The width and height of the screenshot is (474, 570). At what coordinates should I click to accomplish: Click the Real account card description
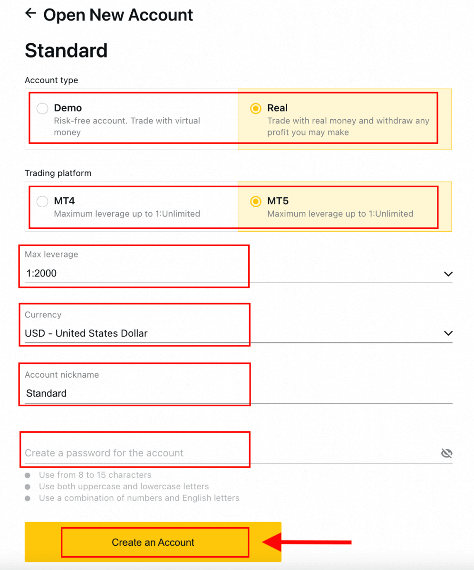point(348,126)
